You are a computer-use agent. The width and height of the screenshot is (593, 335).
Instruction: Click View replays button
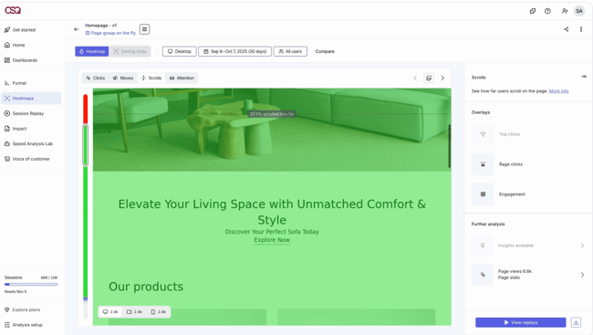[521, 322]
